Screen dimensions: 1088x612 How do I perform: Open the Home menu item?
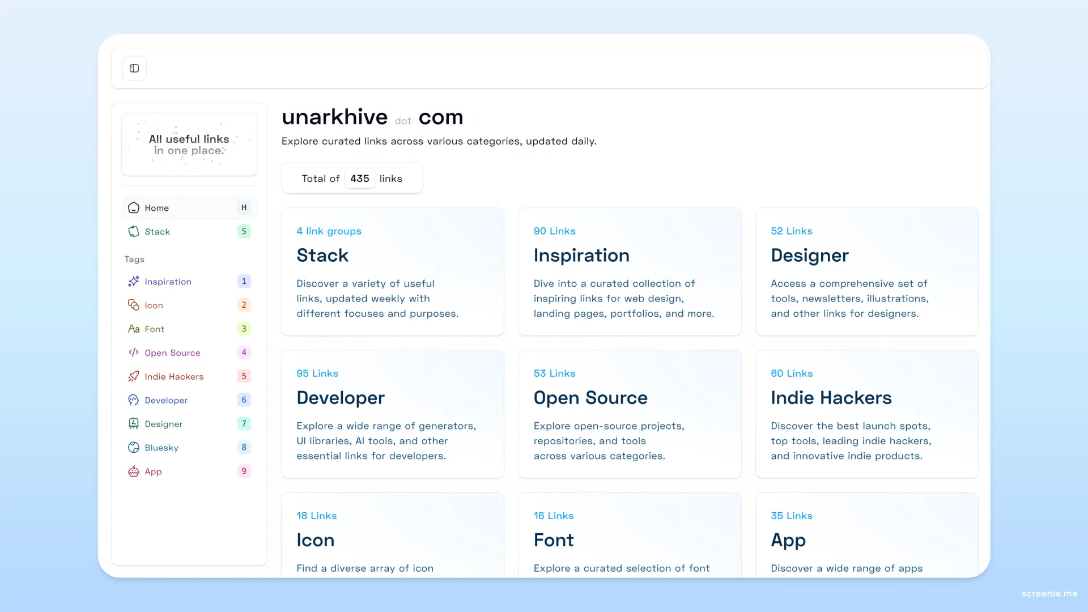tap(189, 208)
